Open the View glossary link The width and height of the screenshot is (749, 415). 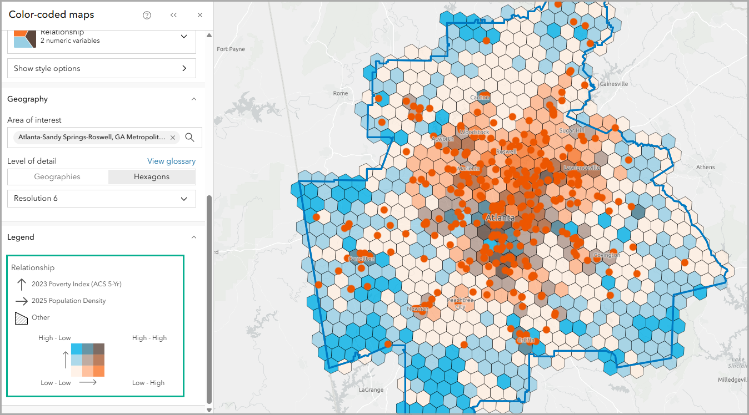171,161
